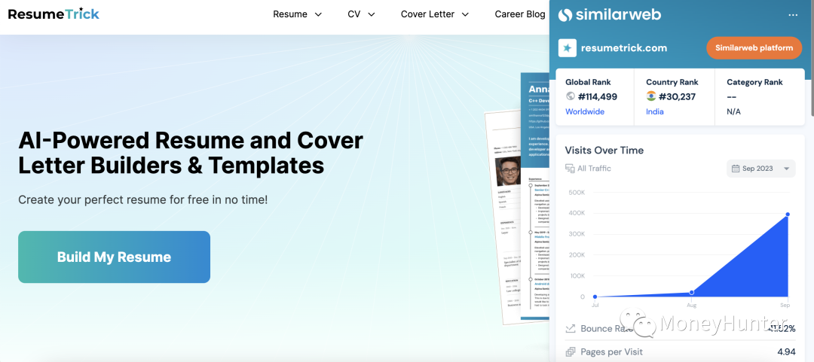814x362 pixels.
Task: Click the Similarweb panel scrollbar
Action: [x=812, y=59]
